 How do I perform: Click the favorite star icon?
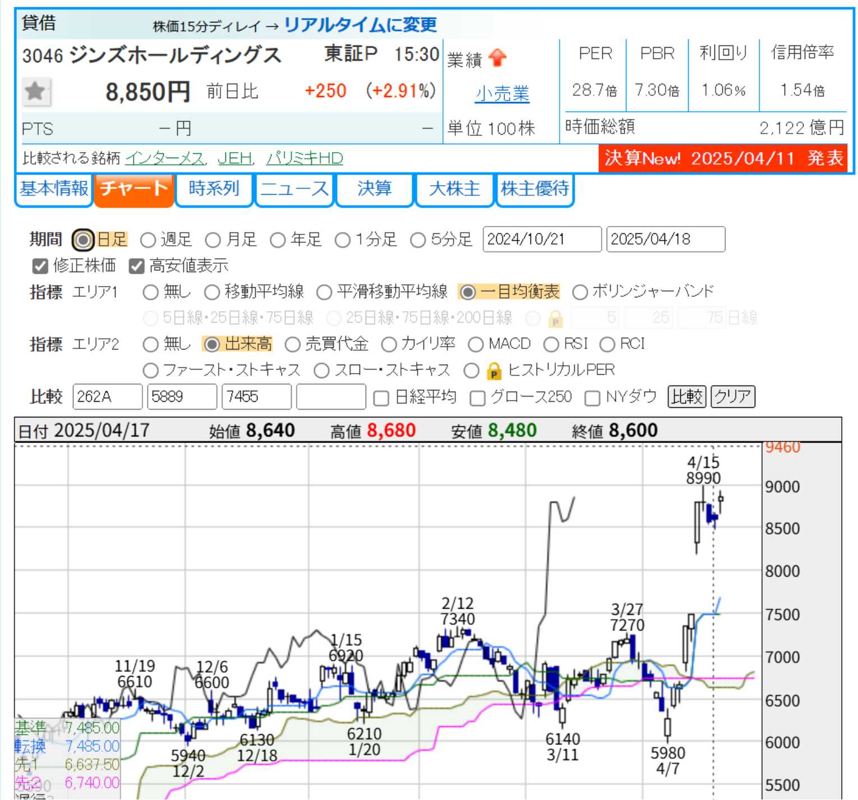pos(36,91)
